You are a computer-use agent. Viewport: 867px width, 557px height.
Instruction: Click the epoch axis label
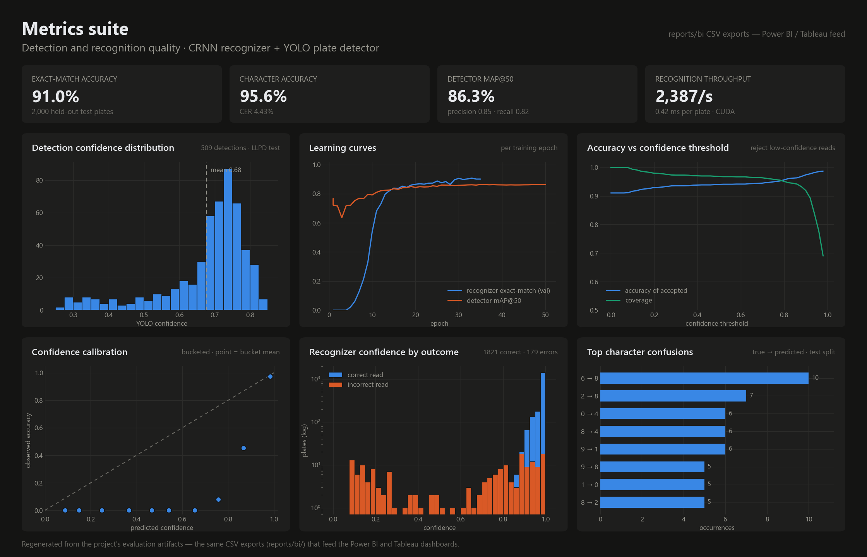tap(439, 323)
